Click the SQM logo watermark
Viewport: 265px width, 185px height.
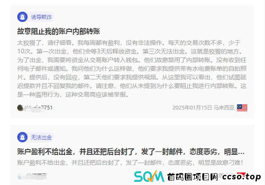click(x=149, y=176)
